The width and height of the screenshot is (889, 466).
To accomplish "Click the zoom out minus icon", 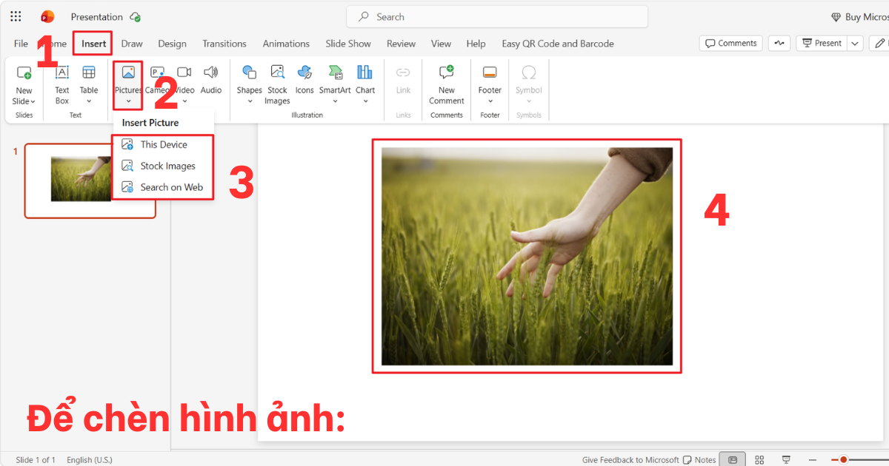I will coord(813,459).
